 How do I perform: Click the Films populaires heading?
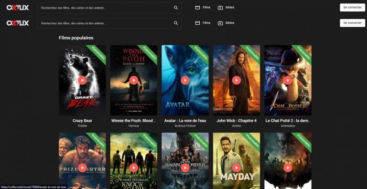coord(76,38)
